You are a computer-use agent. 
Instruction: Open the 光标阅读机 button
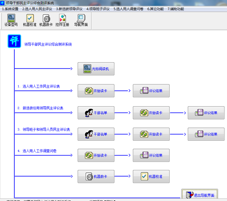tap(96, 69)
